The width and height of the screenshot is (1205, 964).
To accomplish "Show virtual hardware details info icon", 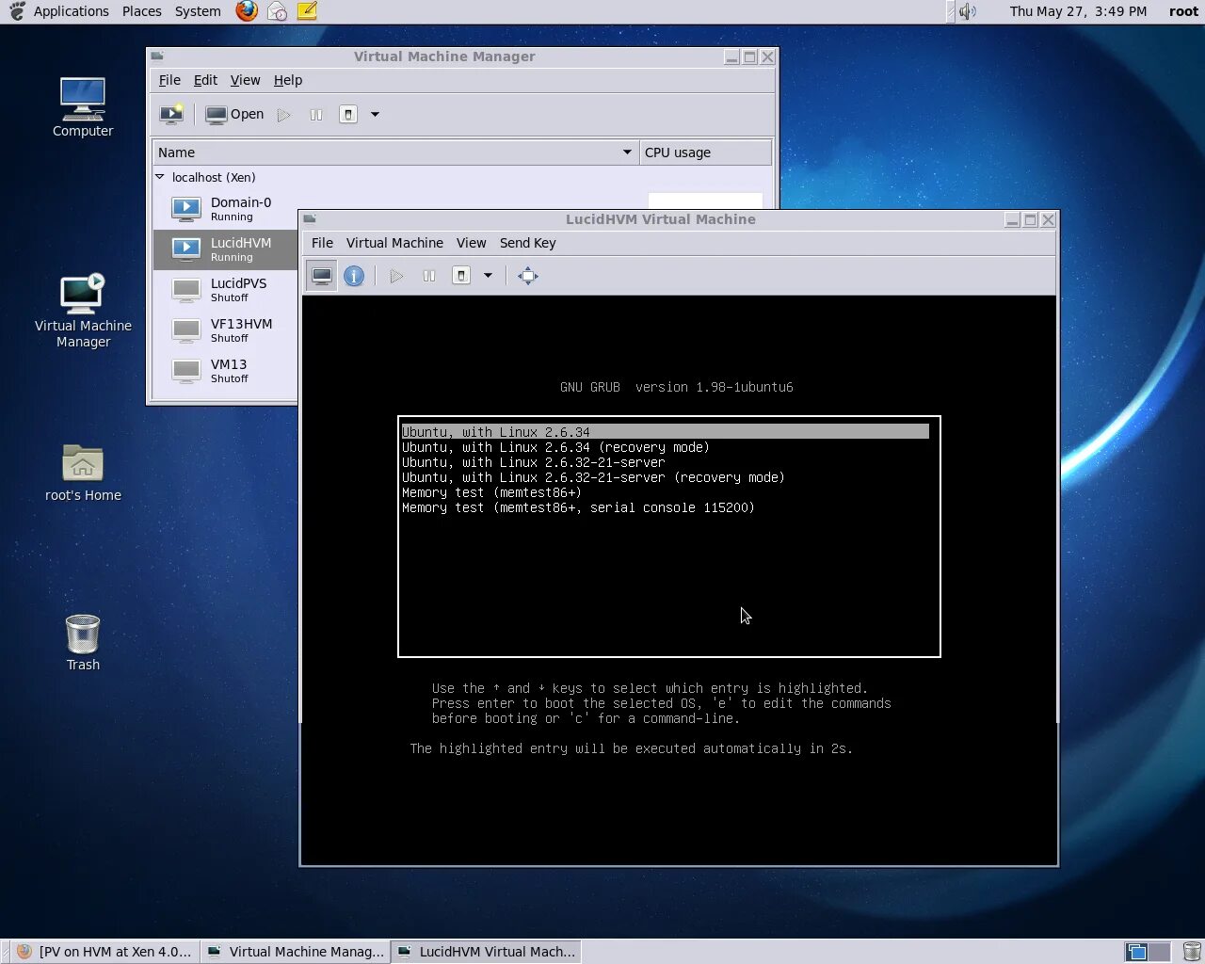I will point(354,276).
